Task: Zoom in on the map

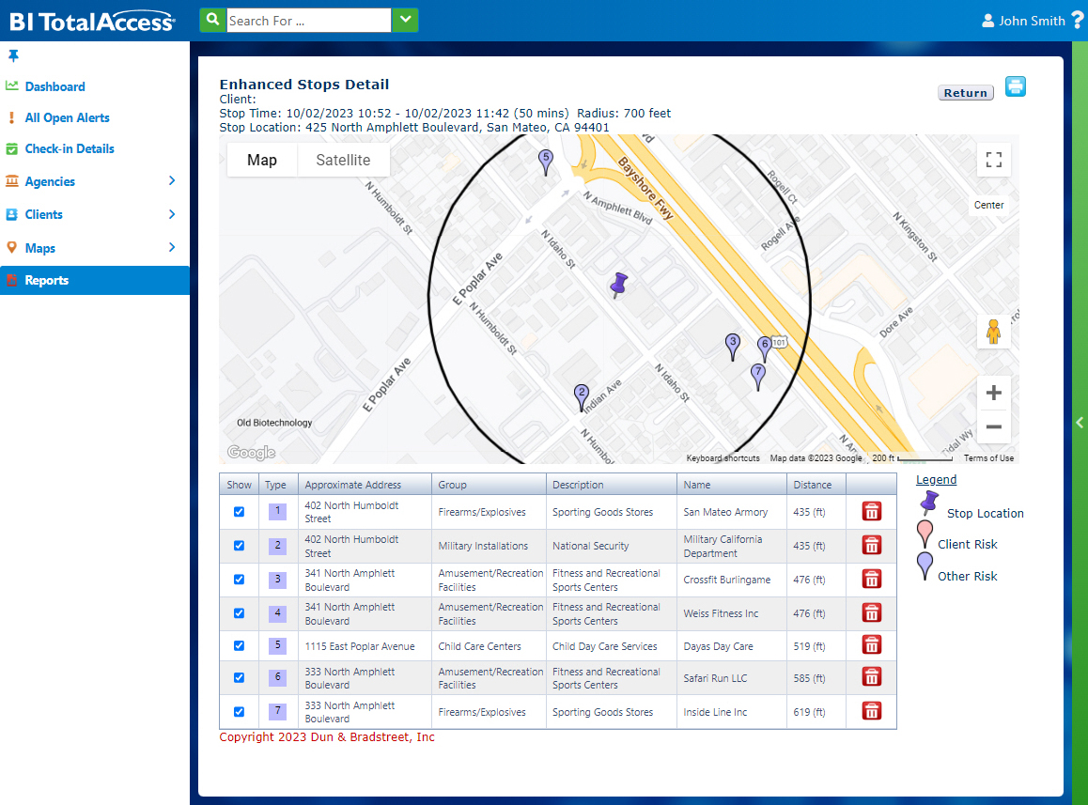Action: tap(994, 393)
